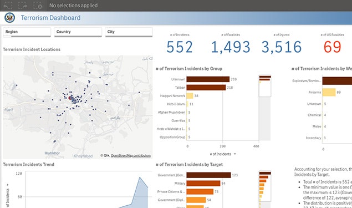Open the City filter pane

129,32
